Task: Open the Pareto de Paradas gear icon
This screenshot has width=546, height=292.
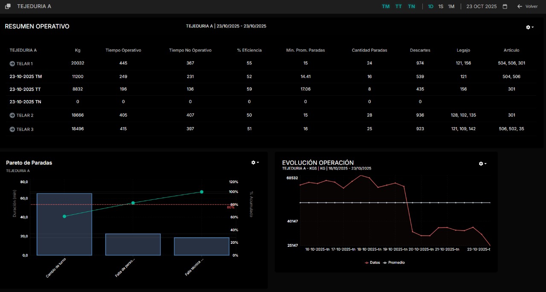Action: pyautogui.click(x=253, y=162)
